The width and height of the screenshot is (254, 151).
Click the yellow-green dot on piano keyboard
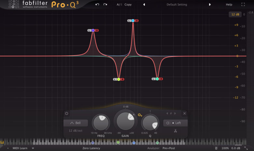coord(118,142)
